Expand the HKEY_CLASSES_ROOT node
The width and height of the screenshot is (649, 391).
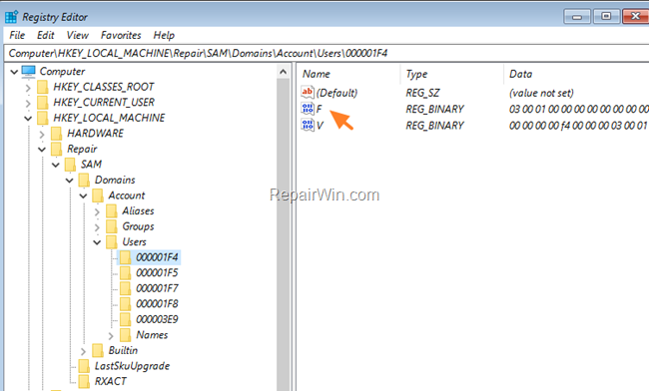click(28, 88)
